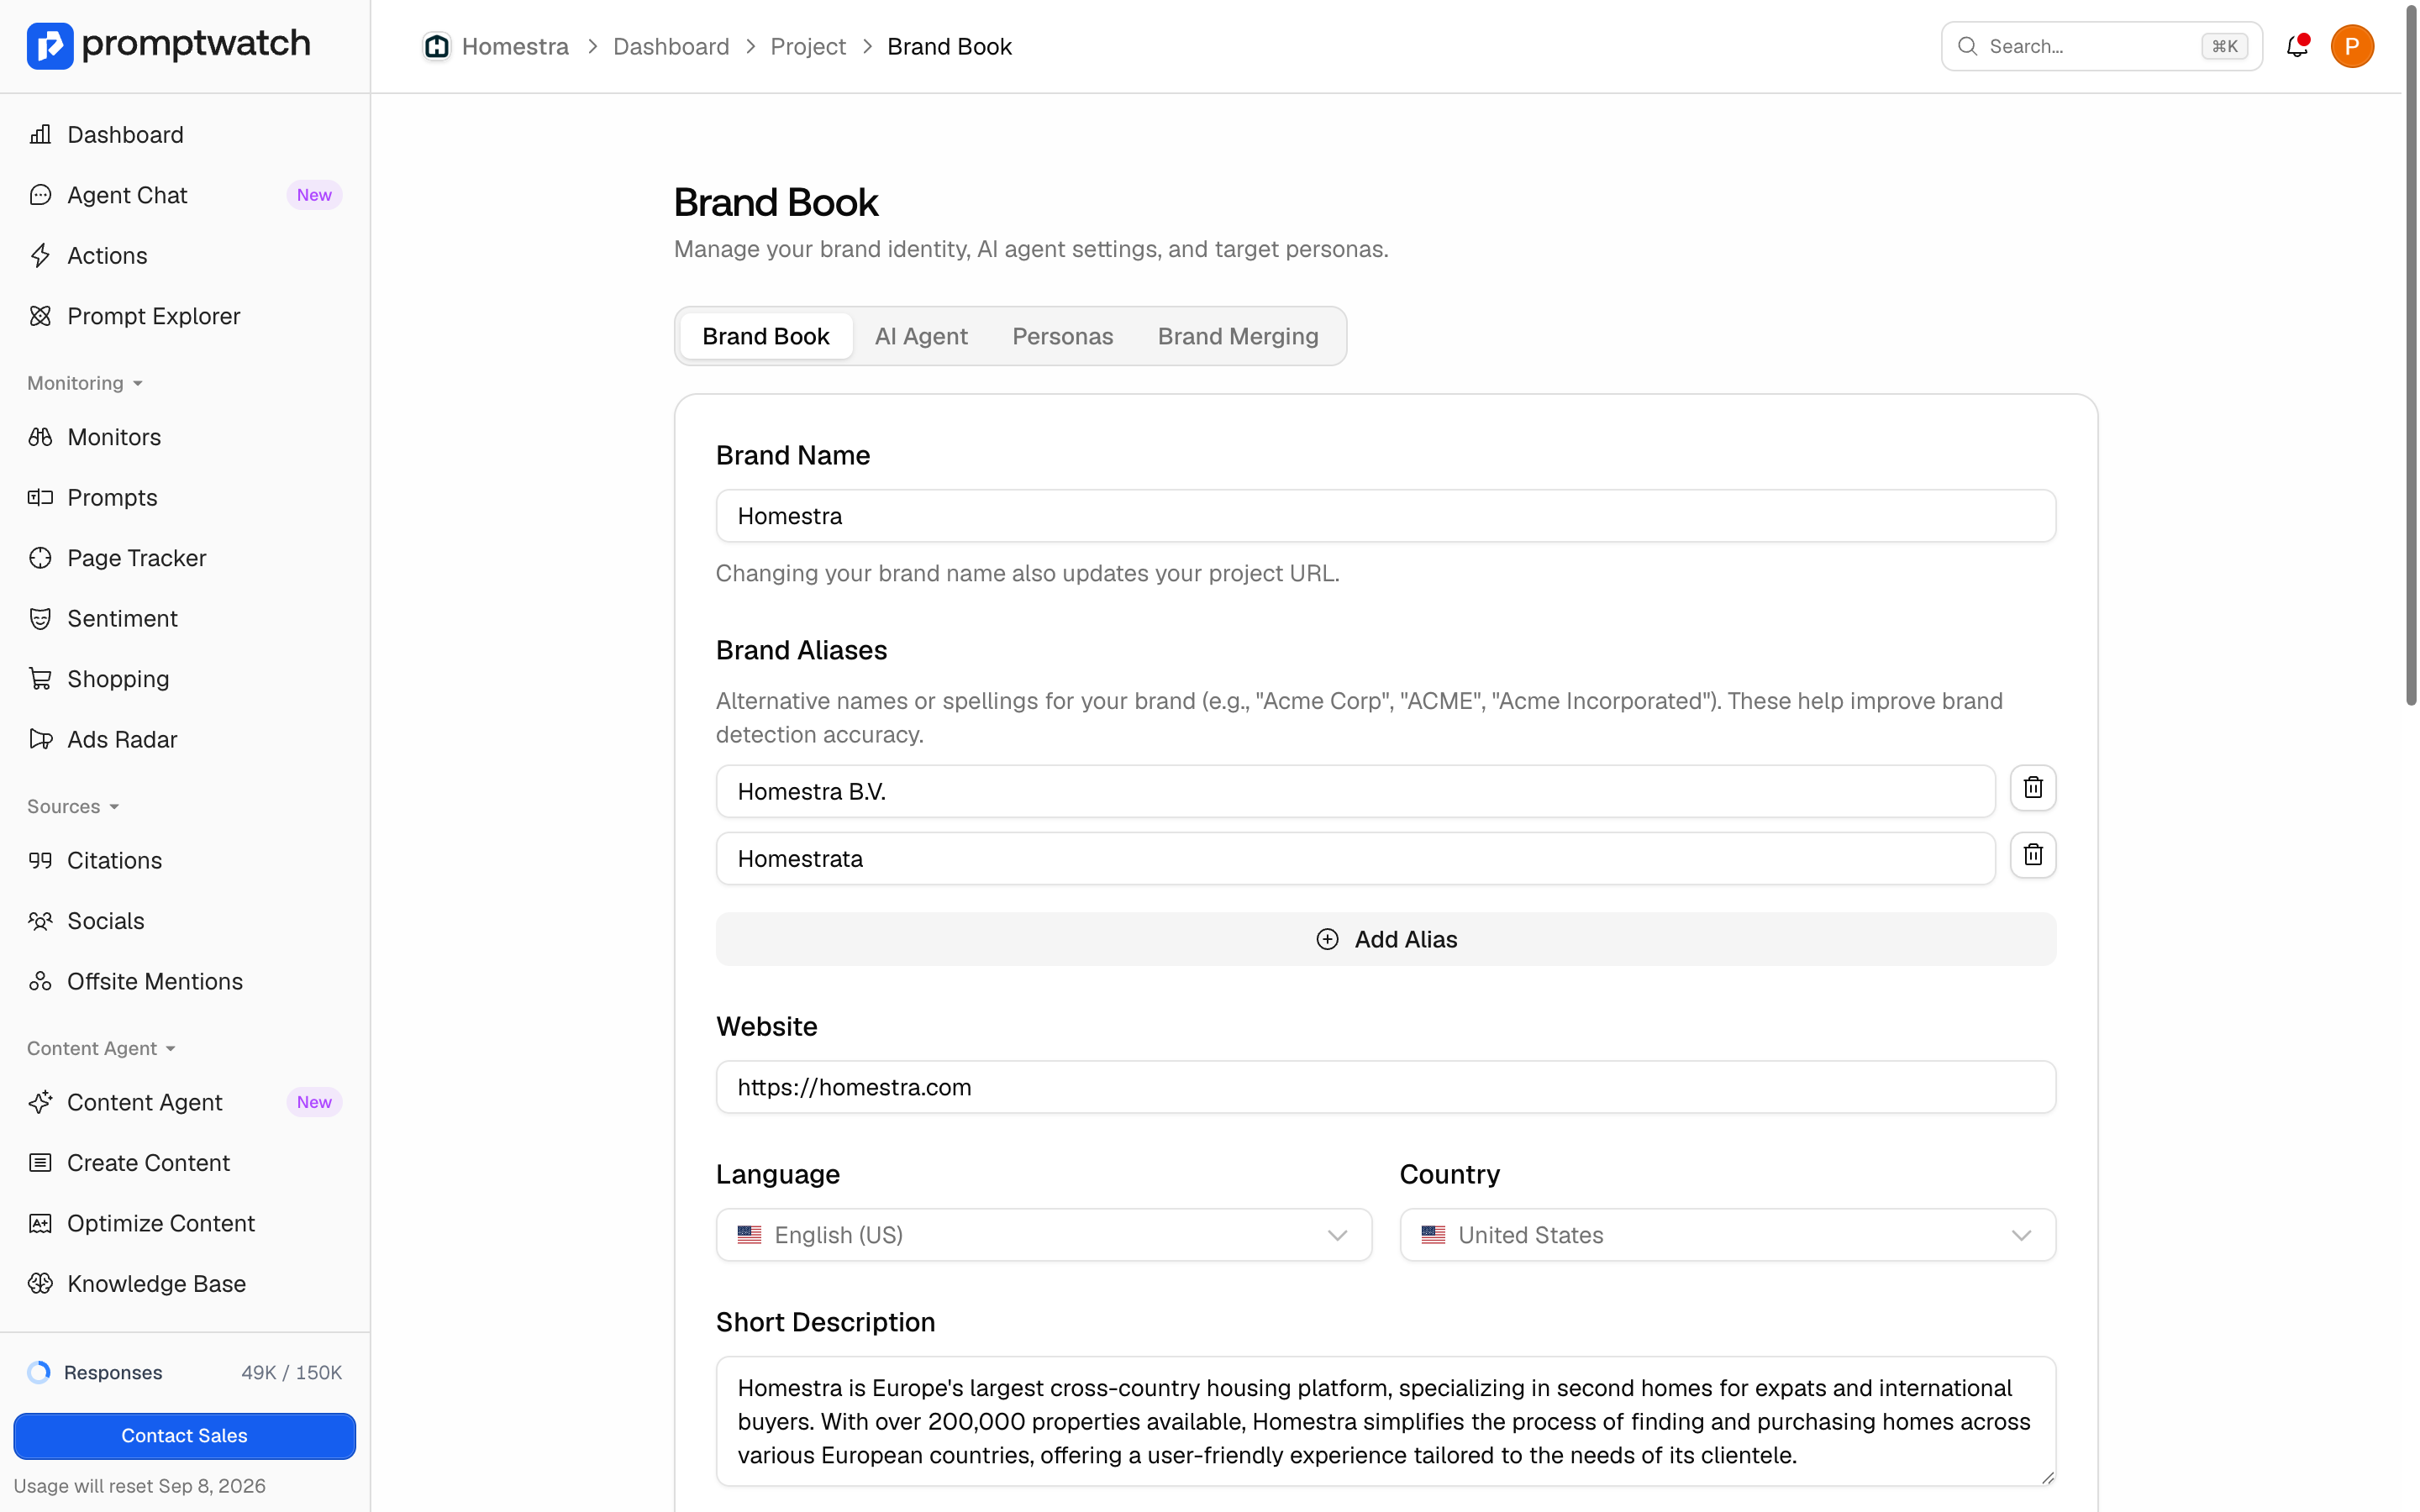Screen dimensions: 2420x1512
Task: Click the New badge beside Content Agent
Action: click(x=314, y=1102)
